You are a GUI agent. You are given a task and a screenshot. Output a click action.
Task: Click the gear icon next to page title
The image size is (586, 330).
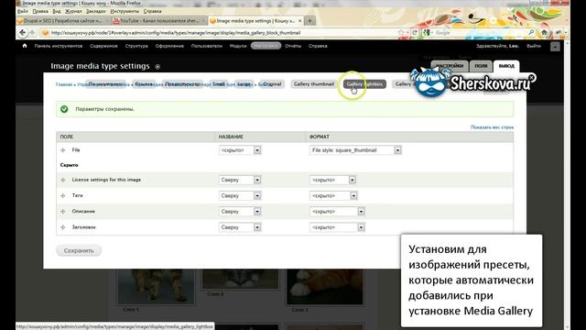pyautogui.click(x=157, y=67)
